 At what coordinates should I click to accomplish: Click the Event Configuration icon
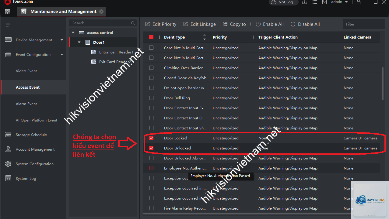[8, 55]
